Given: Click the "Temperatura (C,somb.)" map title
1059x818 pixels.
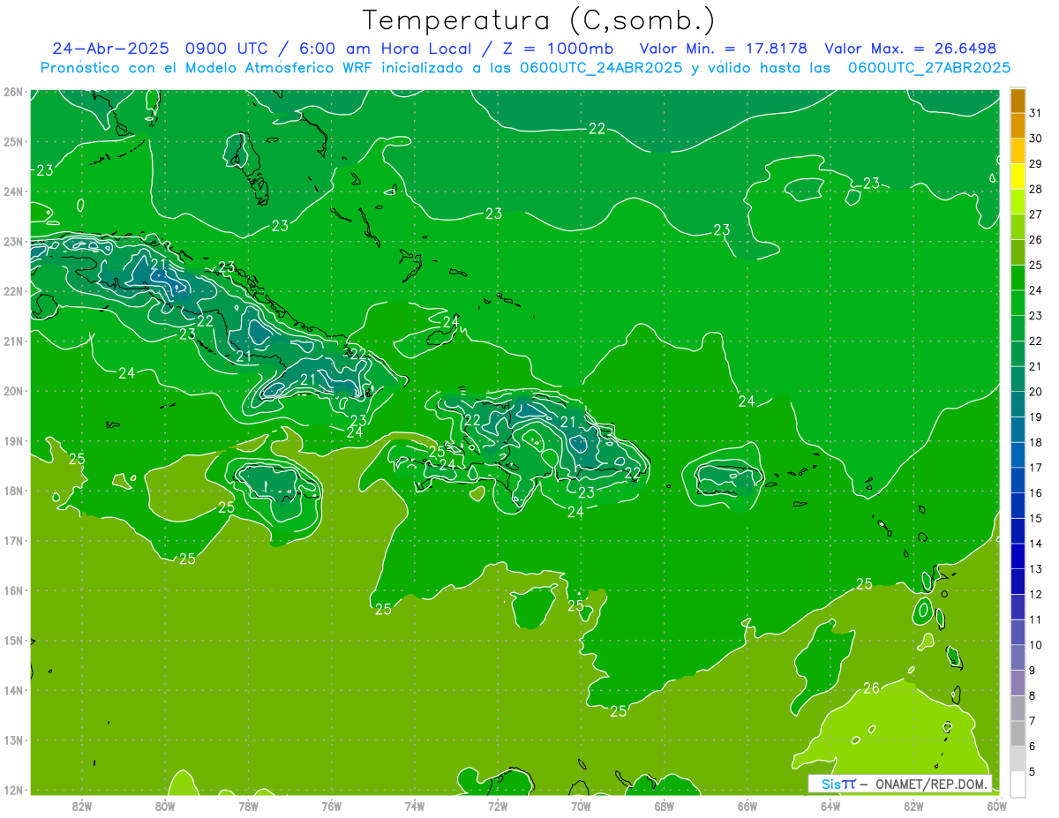Looking at the screenshot, I should click(x=539, y=20).
